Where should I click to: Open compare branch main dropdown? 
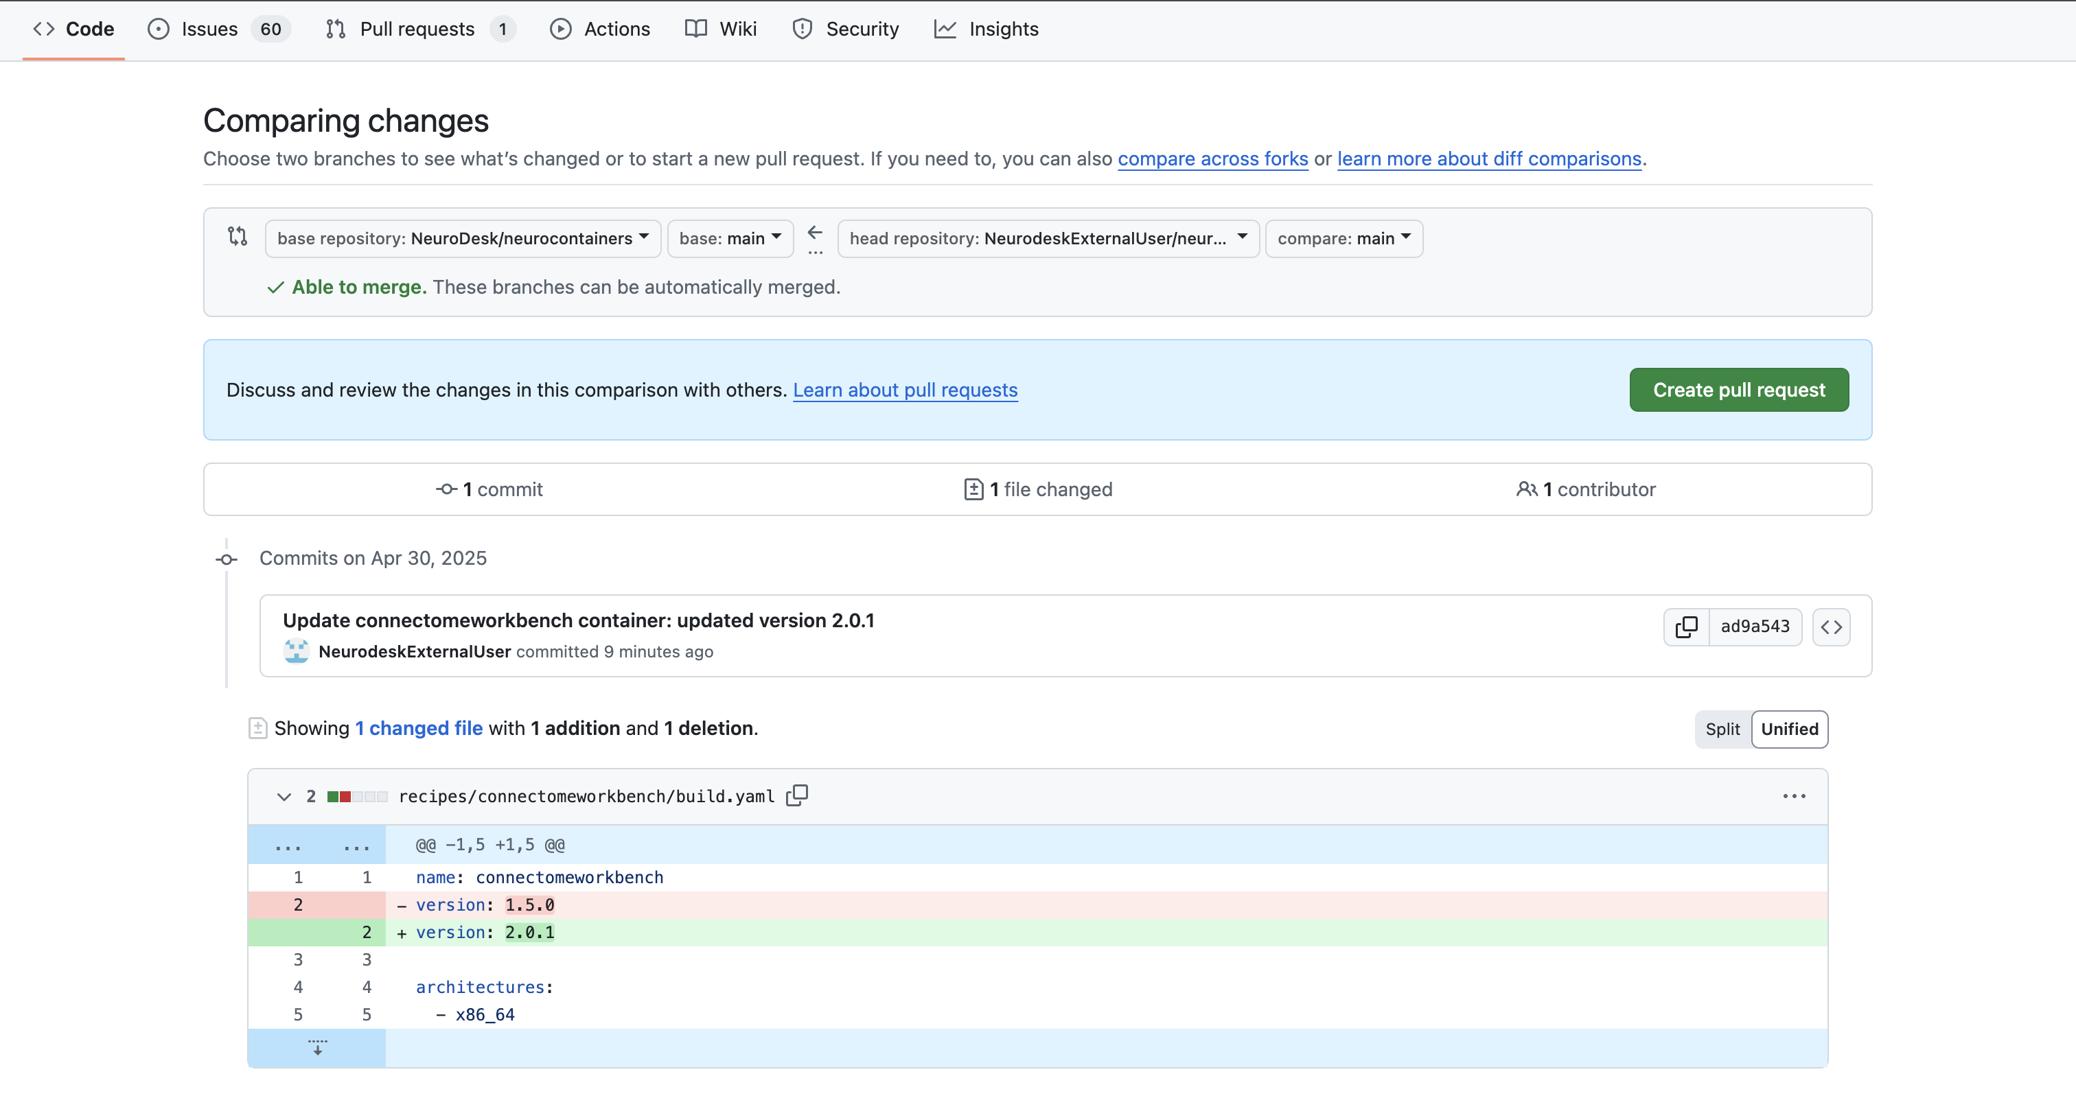(x=1343, y=238)
